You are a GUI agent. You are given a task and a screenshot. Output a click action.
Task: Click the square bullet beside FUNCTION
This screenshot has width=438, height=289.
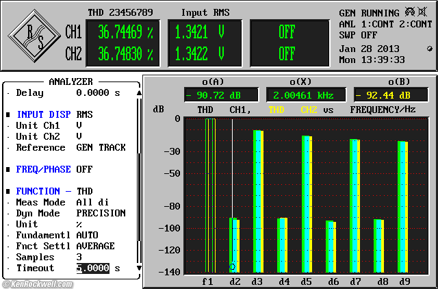tap(8, 191)
